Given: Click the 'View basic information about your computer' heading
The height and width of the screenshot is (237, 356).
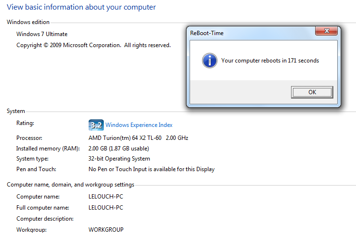Looking at the screenshot, I should point(81,8).
